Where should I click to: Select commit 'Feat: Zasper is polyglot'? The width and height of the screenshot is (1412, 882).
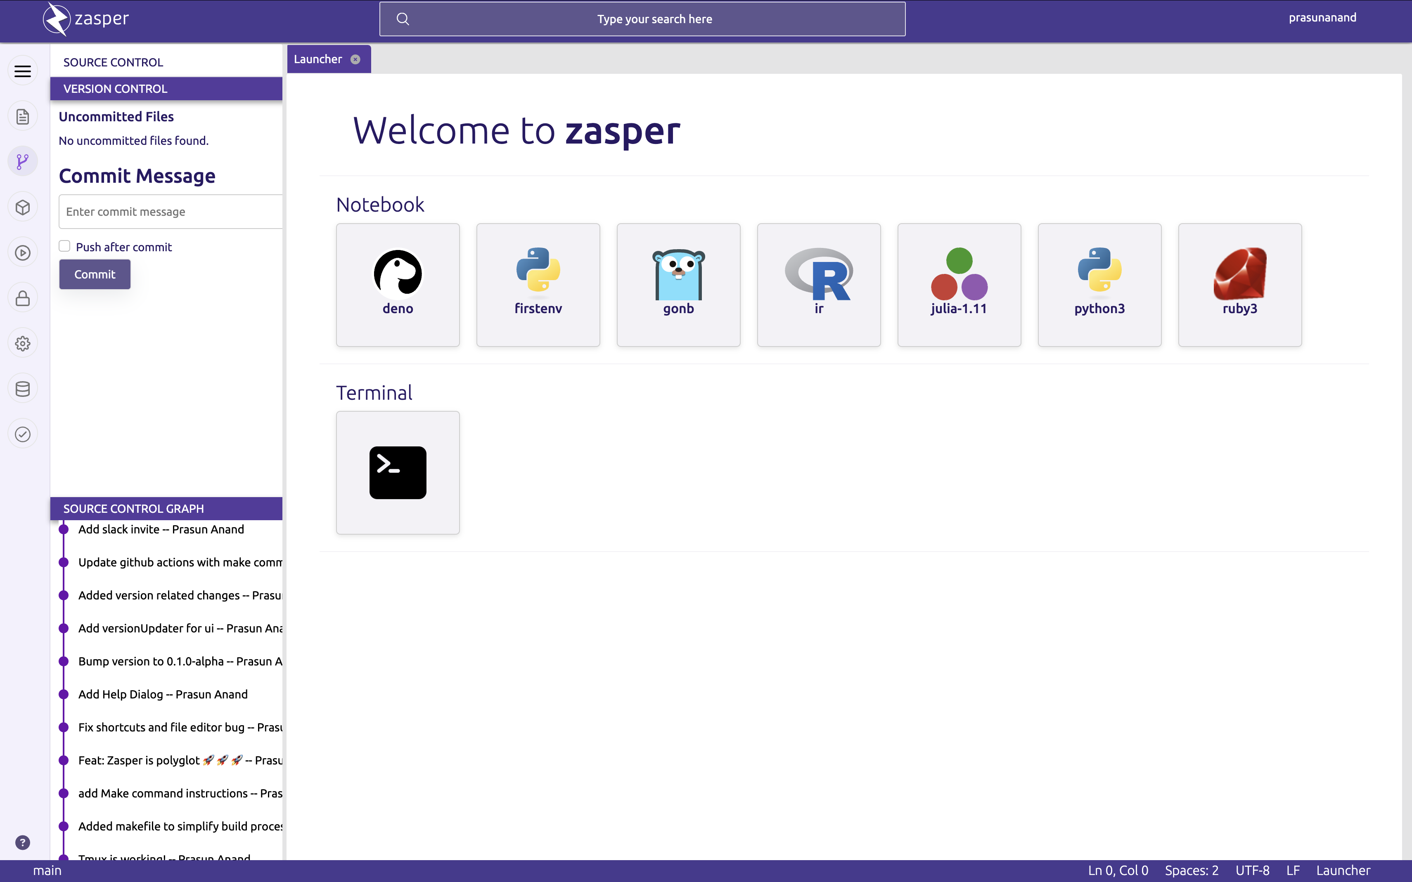180,760
